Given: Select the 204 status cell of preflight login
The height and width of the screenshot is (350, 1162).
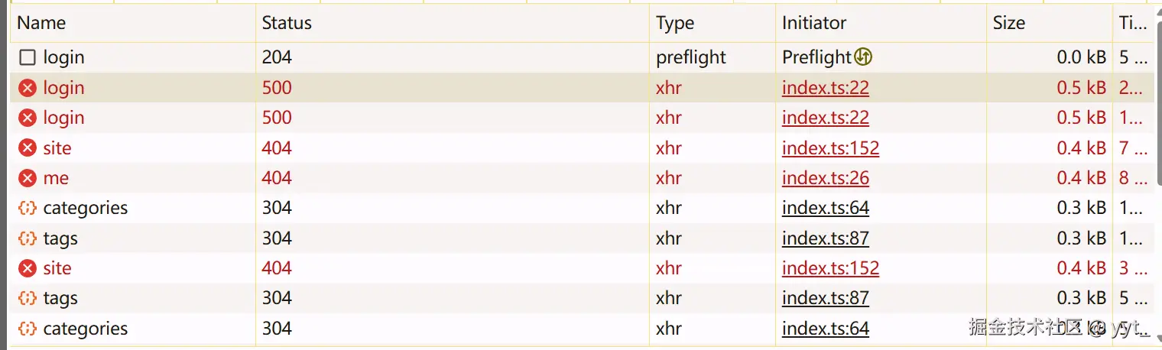Looking at the screenshot, I should (277, 57).
